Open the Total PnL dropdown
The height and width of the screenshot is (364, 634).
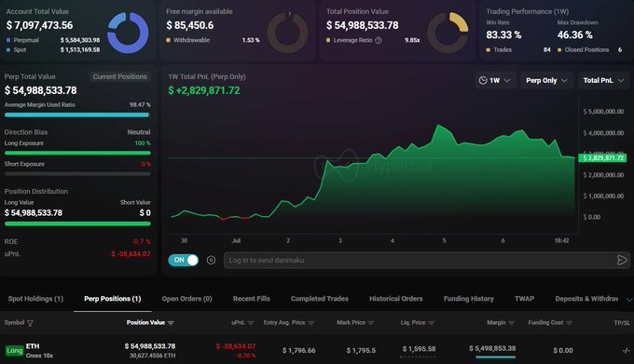(x=603, y=80)
